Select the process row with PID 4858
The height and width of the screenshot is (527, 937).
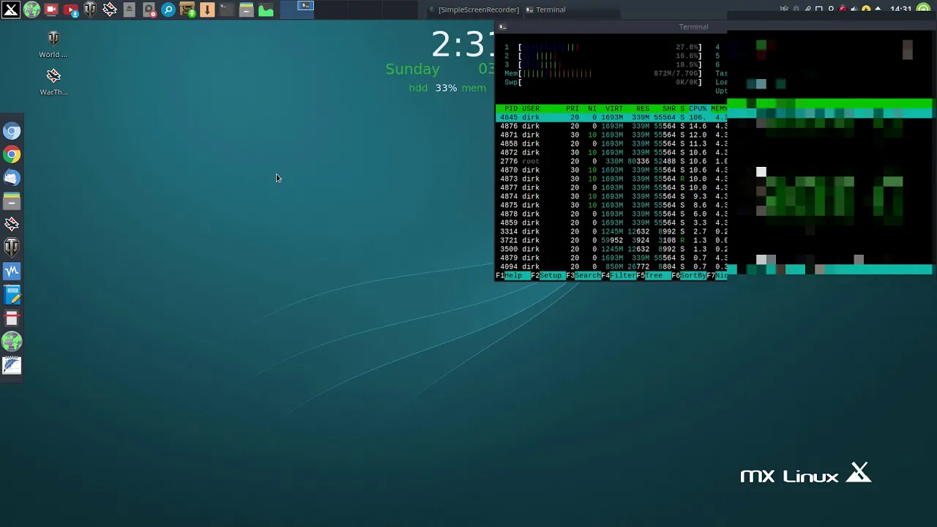point(611,143)
